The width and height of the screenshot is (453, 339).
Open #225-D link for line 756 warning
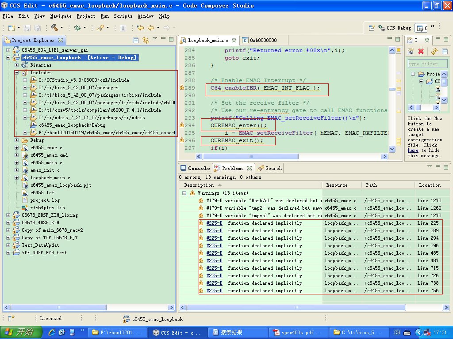click(215, 290)
